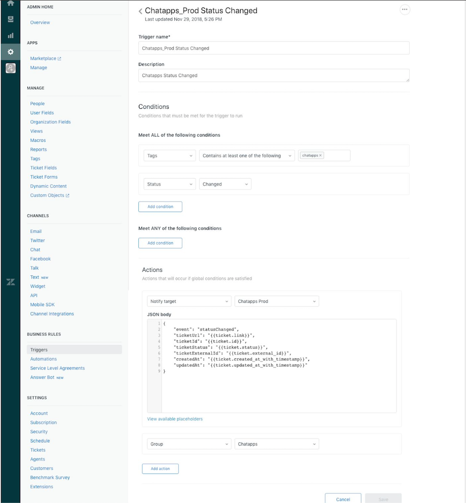Viewport: 466px width, 503px height.
Task: Open Automations
Action: (43, 359)
